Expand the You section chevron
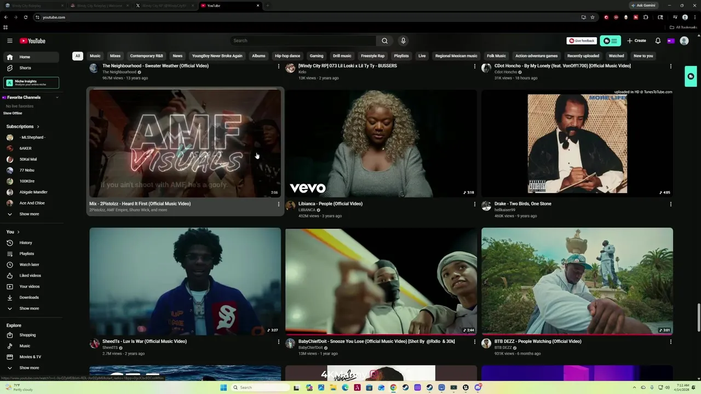The image size is (701, 394). click(x=18, y=232)
